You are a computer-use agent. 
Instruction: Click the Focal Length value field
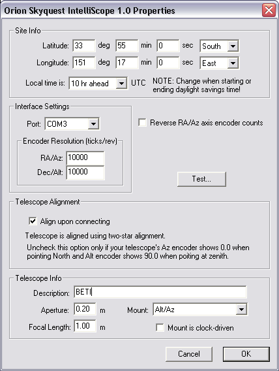85,326
